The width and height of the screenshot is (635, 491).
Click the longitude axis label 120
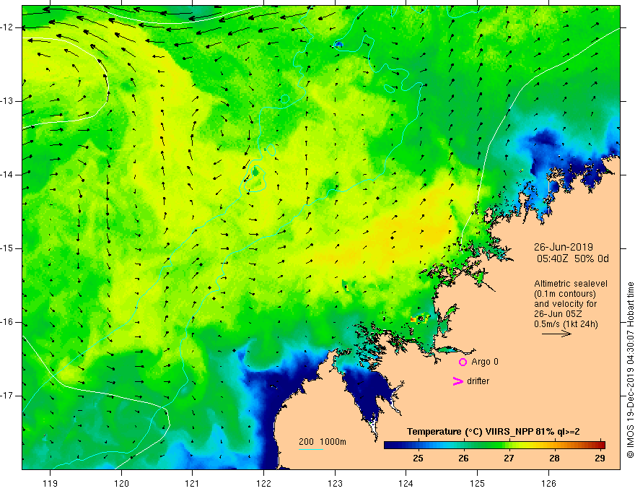tap(121, 483)
